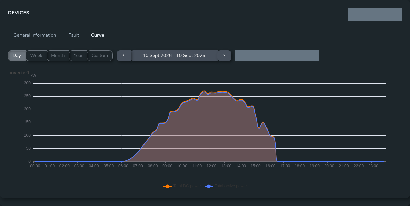Open date picker showing 10 Sept 2026

click(174, 56)
